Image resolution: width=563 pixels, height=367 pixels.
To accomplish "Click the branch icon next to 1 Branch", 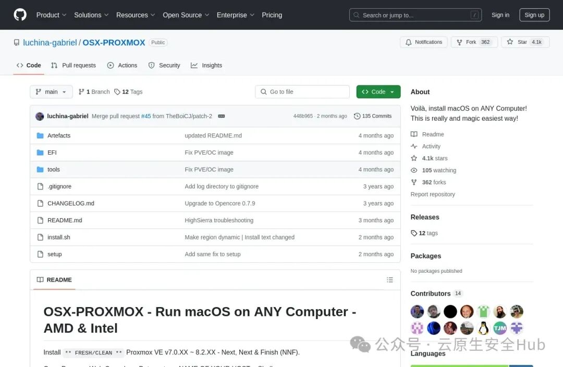I will click(81, 92).
